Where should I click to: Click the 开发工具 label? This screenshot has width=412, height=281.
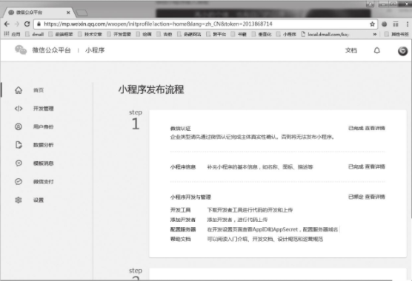pos(181,210)
